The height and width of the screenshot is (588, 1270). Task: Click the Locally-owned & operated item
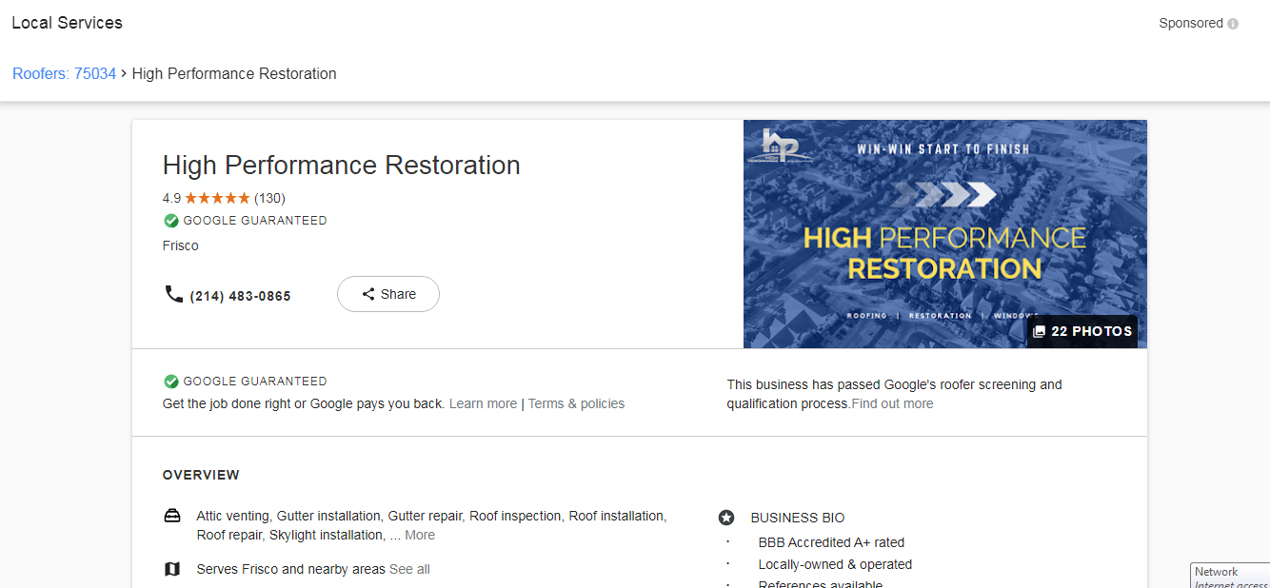(835, 564)
